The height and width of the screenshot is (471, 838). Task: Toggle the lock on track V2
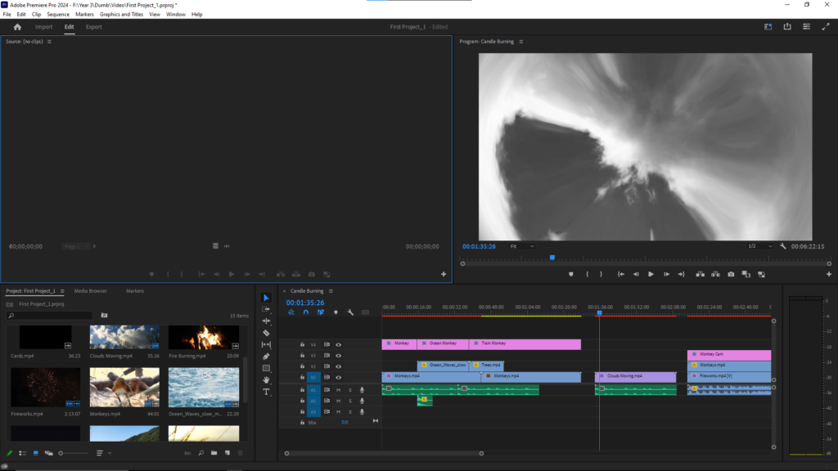302,366
